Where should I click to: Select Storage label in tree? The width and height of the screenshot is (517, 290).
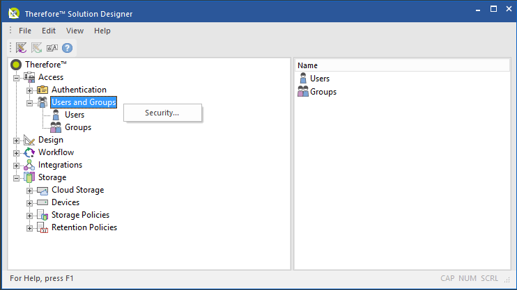[52, 177]
